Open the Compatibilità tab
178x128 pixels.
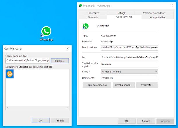[x=157, y=17]
